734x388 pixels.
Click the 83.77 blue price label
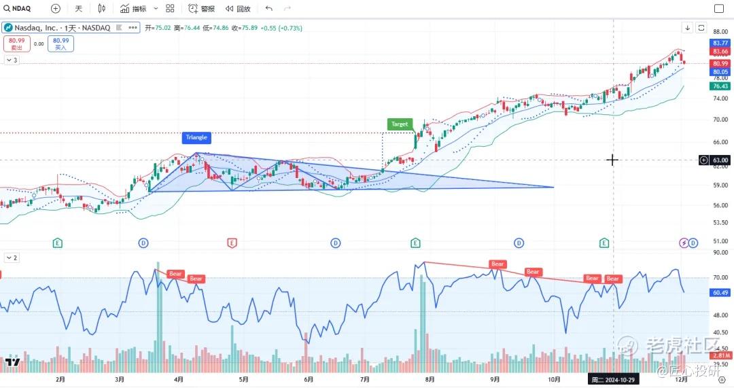tap(720, 43)
